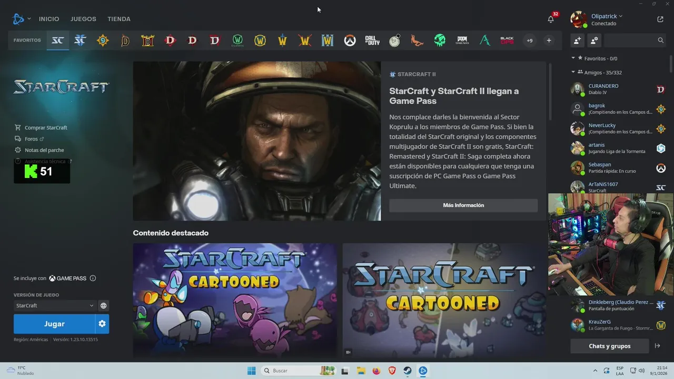Open Chats y grupos button
This screenshot has width=674, height=379.
pos(609,346)
